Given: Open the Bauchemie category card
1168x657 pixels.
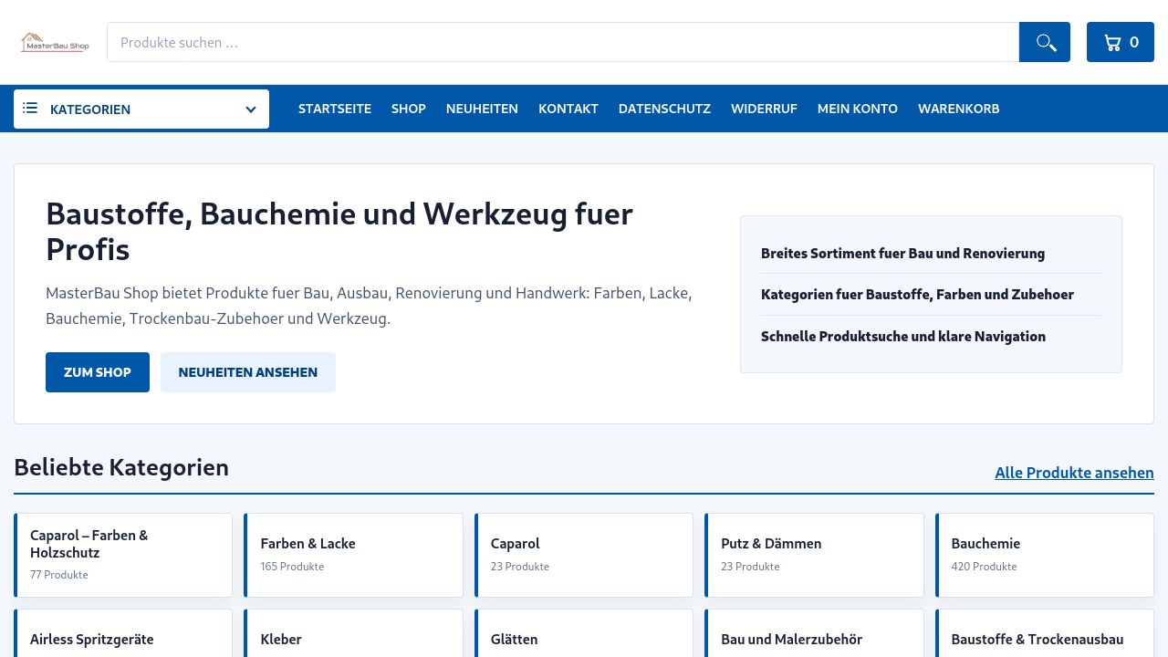Looking at the screenshot, I should point(1045,555).
